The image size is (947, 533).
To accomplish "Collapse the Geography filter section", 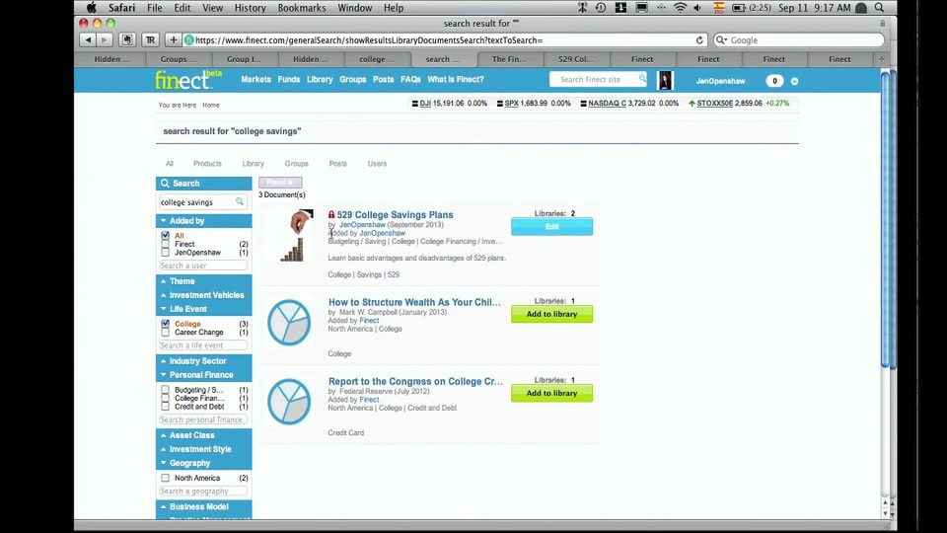I will click(x=203, y=463).
